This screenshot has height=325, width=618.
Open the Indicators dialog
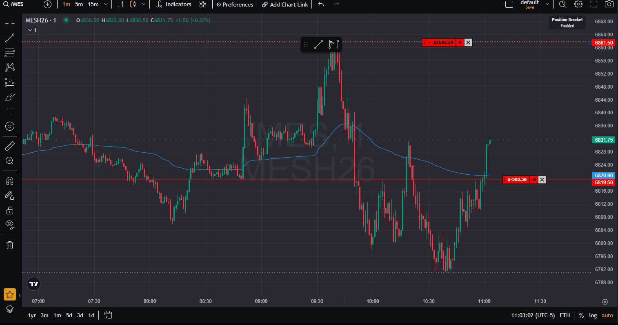(x=174, y=4)
